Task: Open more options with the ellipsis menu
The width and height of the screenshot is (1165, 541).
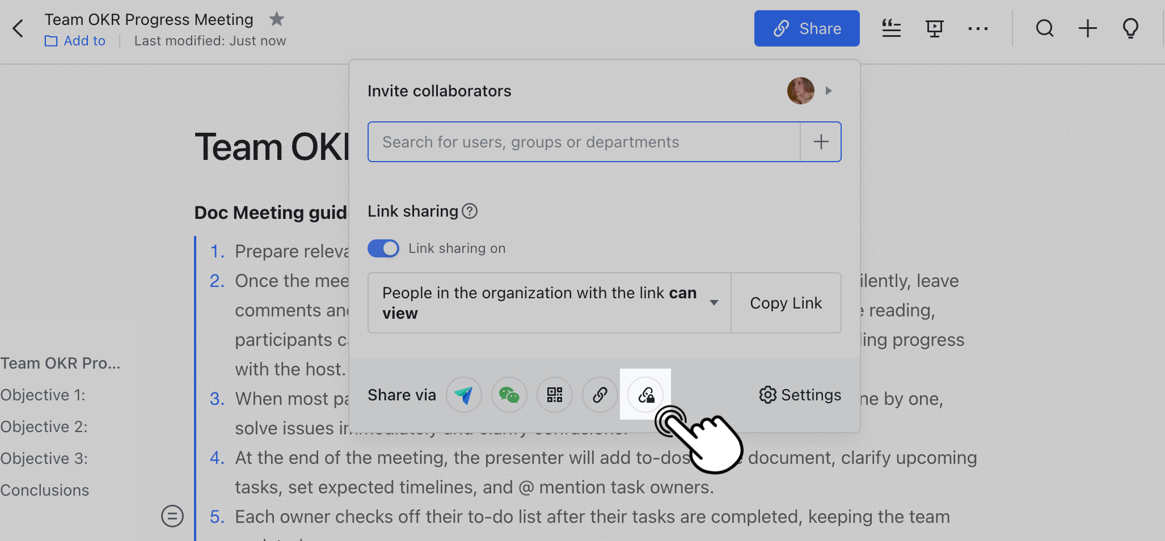Action: pos(978,28)
